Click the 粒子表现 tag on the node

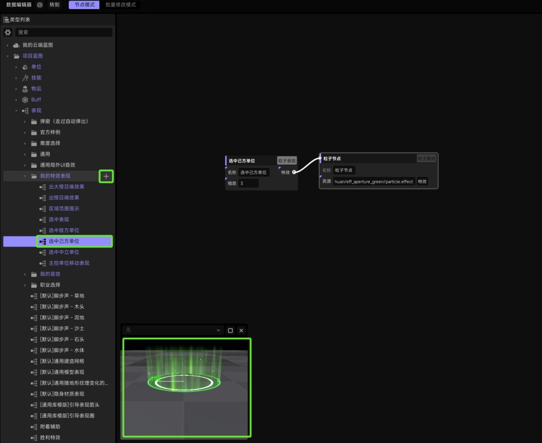click(x=287, y=160)
